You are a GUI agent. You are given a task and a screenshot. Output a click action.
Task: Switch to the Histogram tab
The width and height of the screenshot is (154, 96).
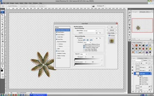(x=142, y=12)
